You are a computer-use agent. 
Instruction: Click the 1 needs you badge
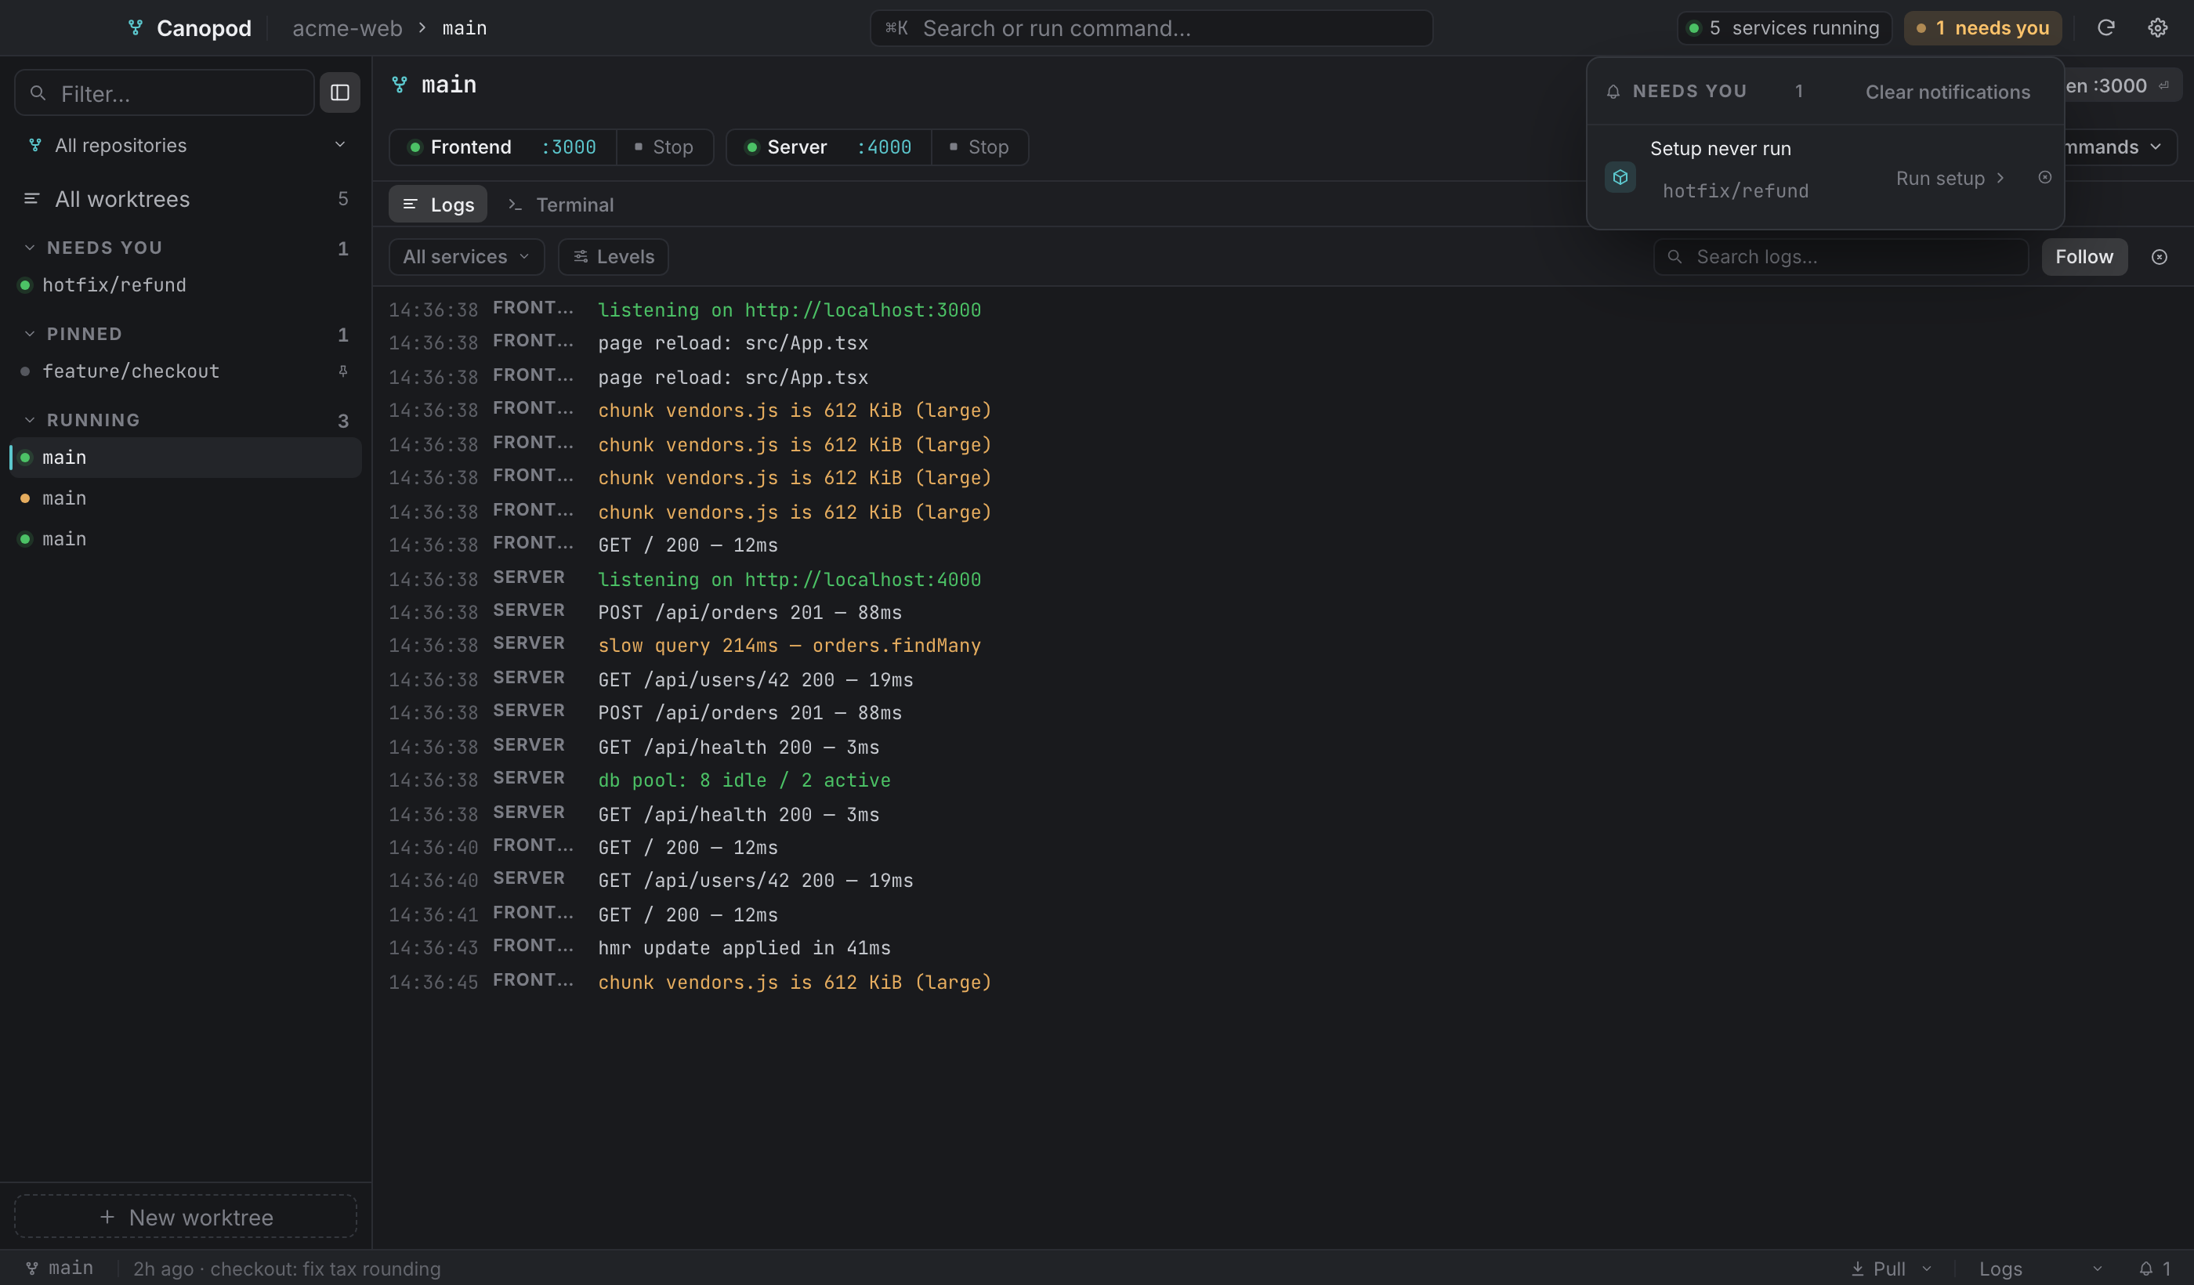[1982, 28]
